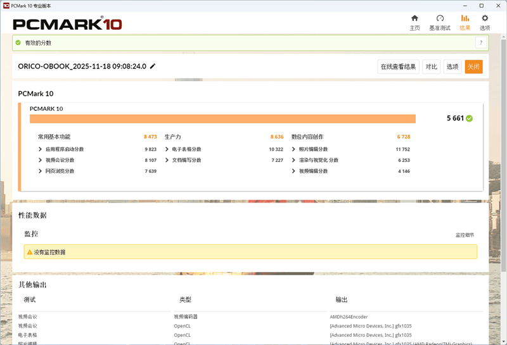Viewport: 507px width, 345px height.
Task: Expand 电子表格分数 row
Action: click(x=167, y=149)
